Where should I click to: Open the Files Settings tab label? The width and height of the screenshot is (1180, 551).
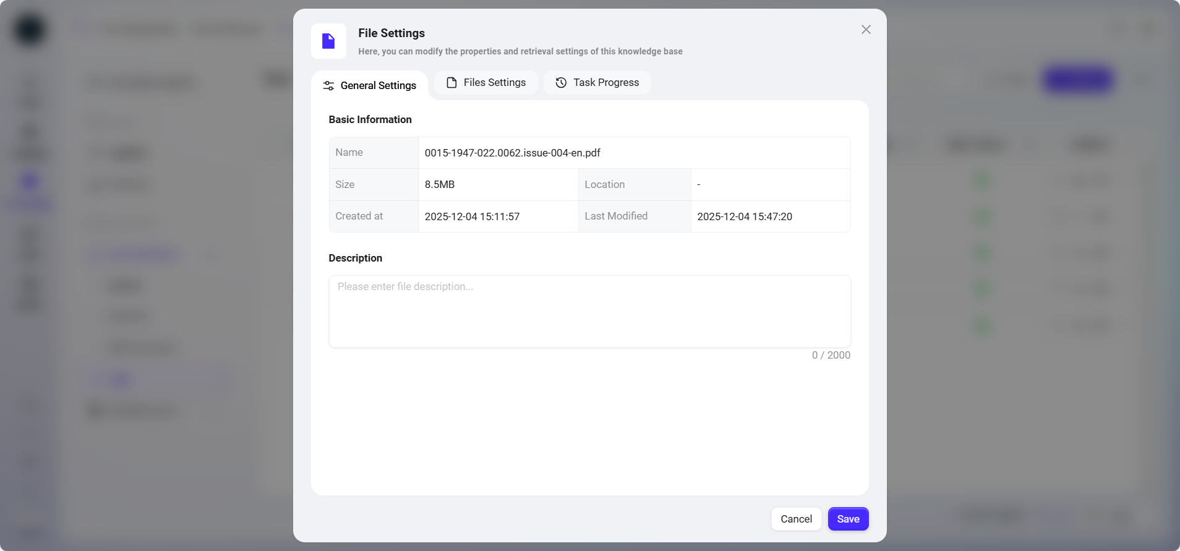494,83
